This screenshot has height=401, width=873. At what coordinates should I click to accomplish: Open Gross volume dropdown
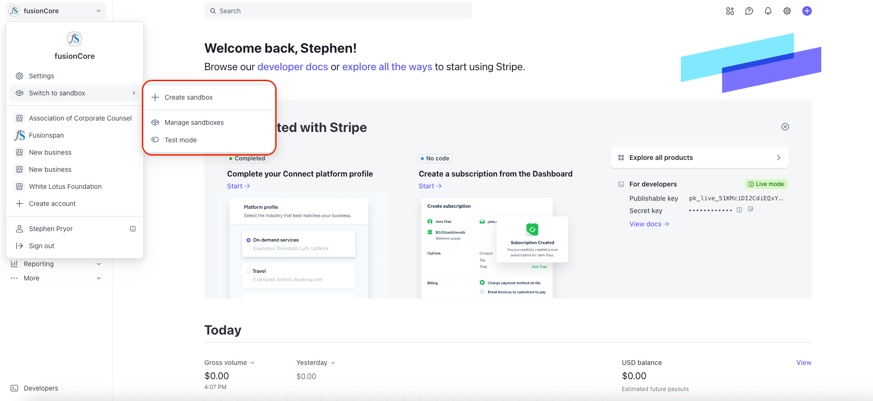(x=230, y=363)
